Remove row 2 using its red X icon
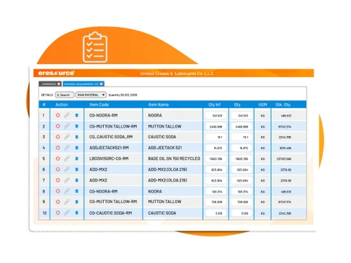Screen dimensions: 351x263 [x=58, y=126]
